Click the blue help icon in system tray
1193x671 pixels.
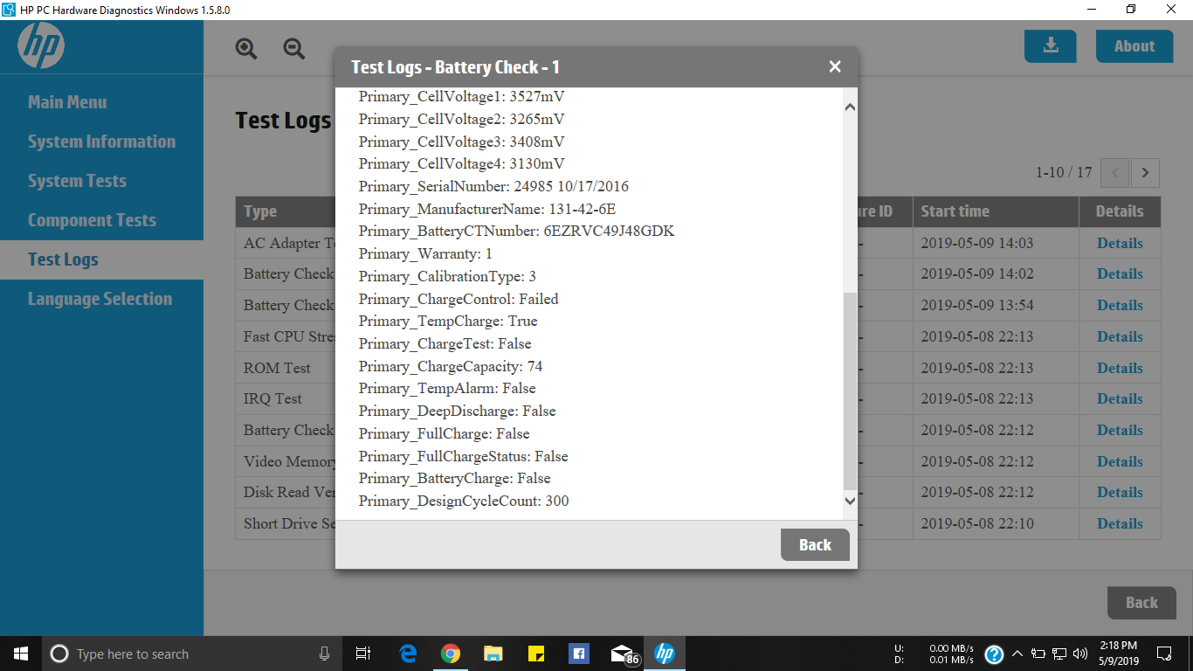tap(994, 654)
